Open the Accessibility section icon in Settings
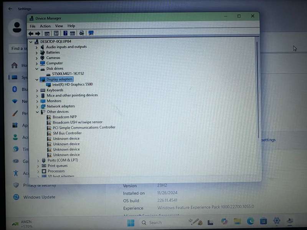The height and width of the screenshot is (230, 307). pyautogui.click(x=16, y=173)
